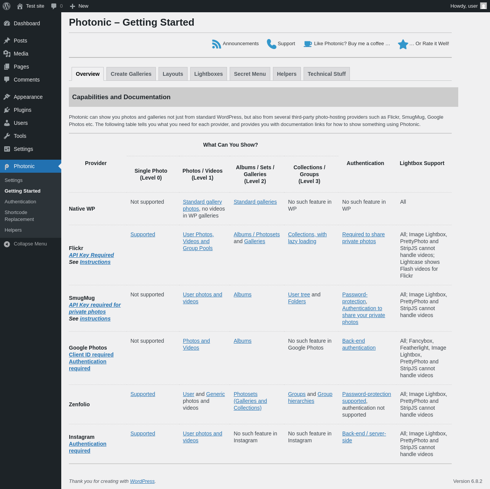Click the comments bubble icon in admin bar

(x=54, y=6)
